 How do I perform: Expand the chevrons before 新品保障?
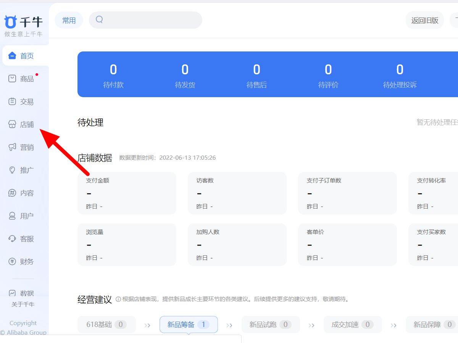pyautogui.click(x=393, y=324)
